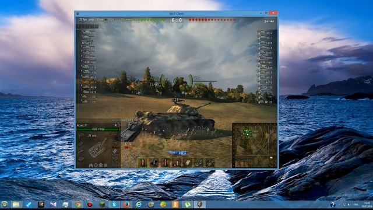373x210 pixels.
Task: Use the fifth consumable slot
Action: 188,162
